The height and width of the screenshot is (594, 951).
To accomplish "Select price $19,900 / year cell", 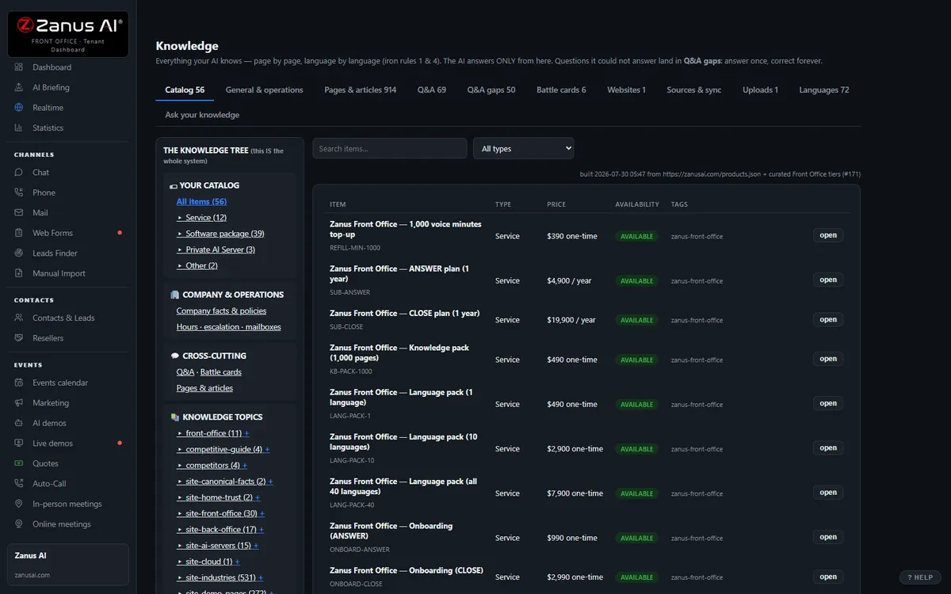I will [x=571, y=320].
